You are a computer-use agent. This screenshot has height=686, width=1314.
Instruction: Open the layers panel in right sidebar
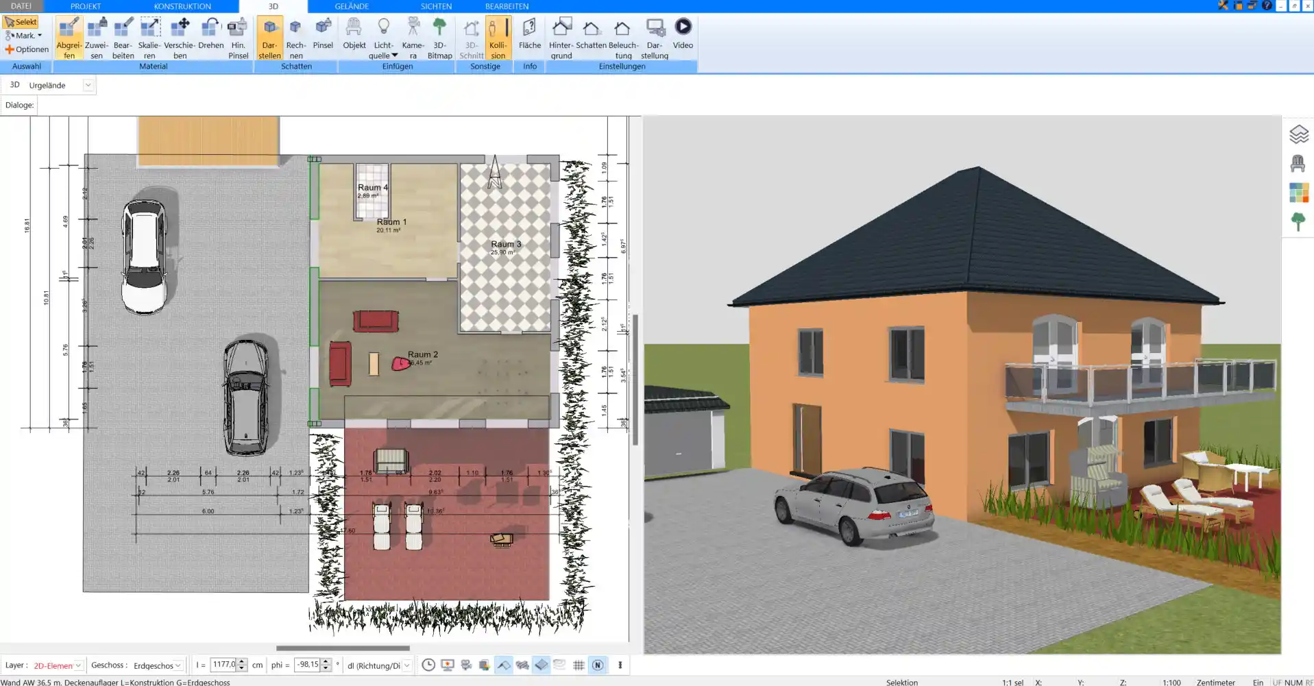(1298, 134)
